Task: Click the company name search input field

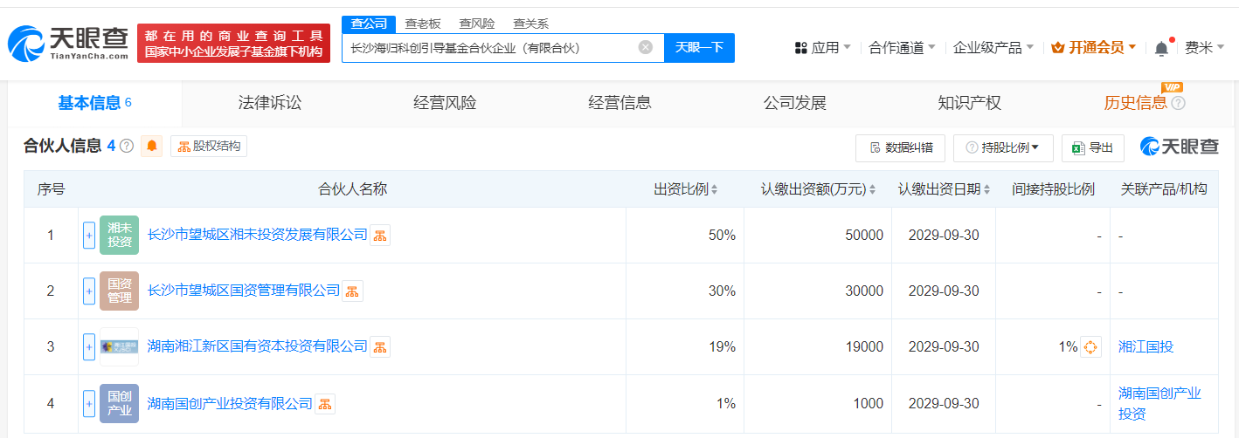Action: [489, 47]
